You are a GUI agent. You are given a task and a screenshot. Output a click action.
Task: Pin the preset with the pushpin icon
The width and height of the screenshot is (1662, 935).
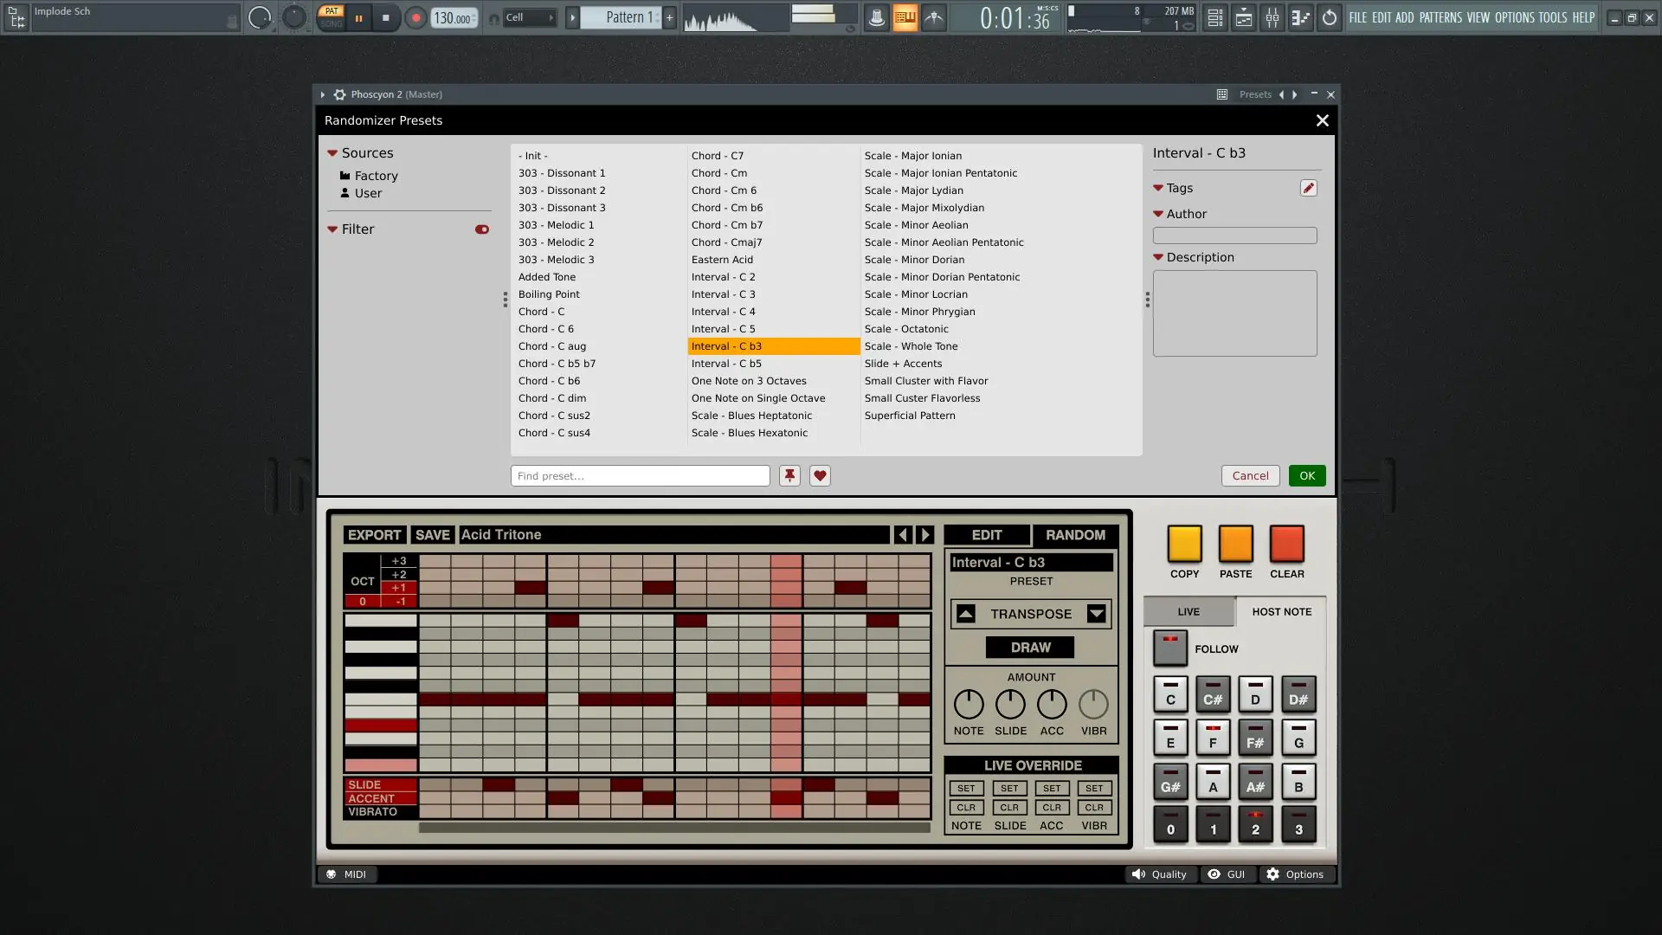[x=789, y=476]
